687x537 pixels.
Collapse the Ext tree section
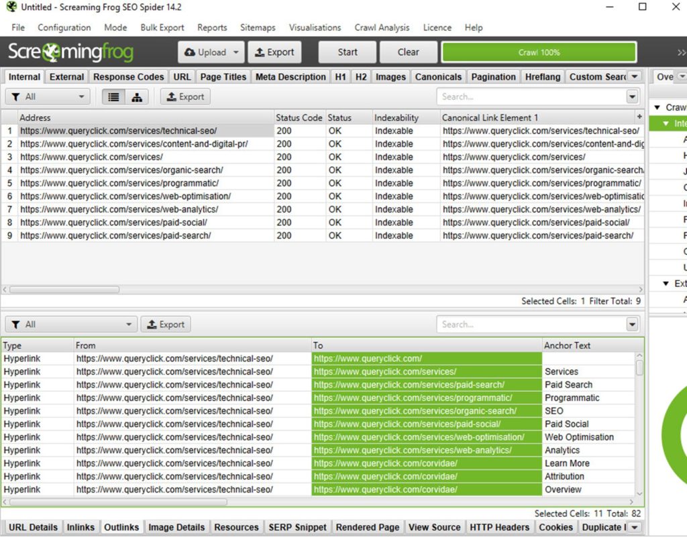coord(666,284)
